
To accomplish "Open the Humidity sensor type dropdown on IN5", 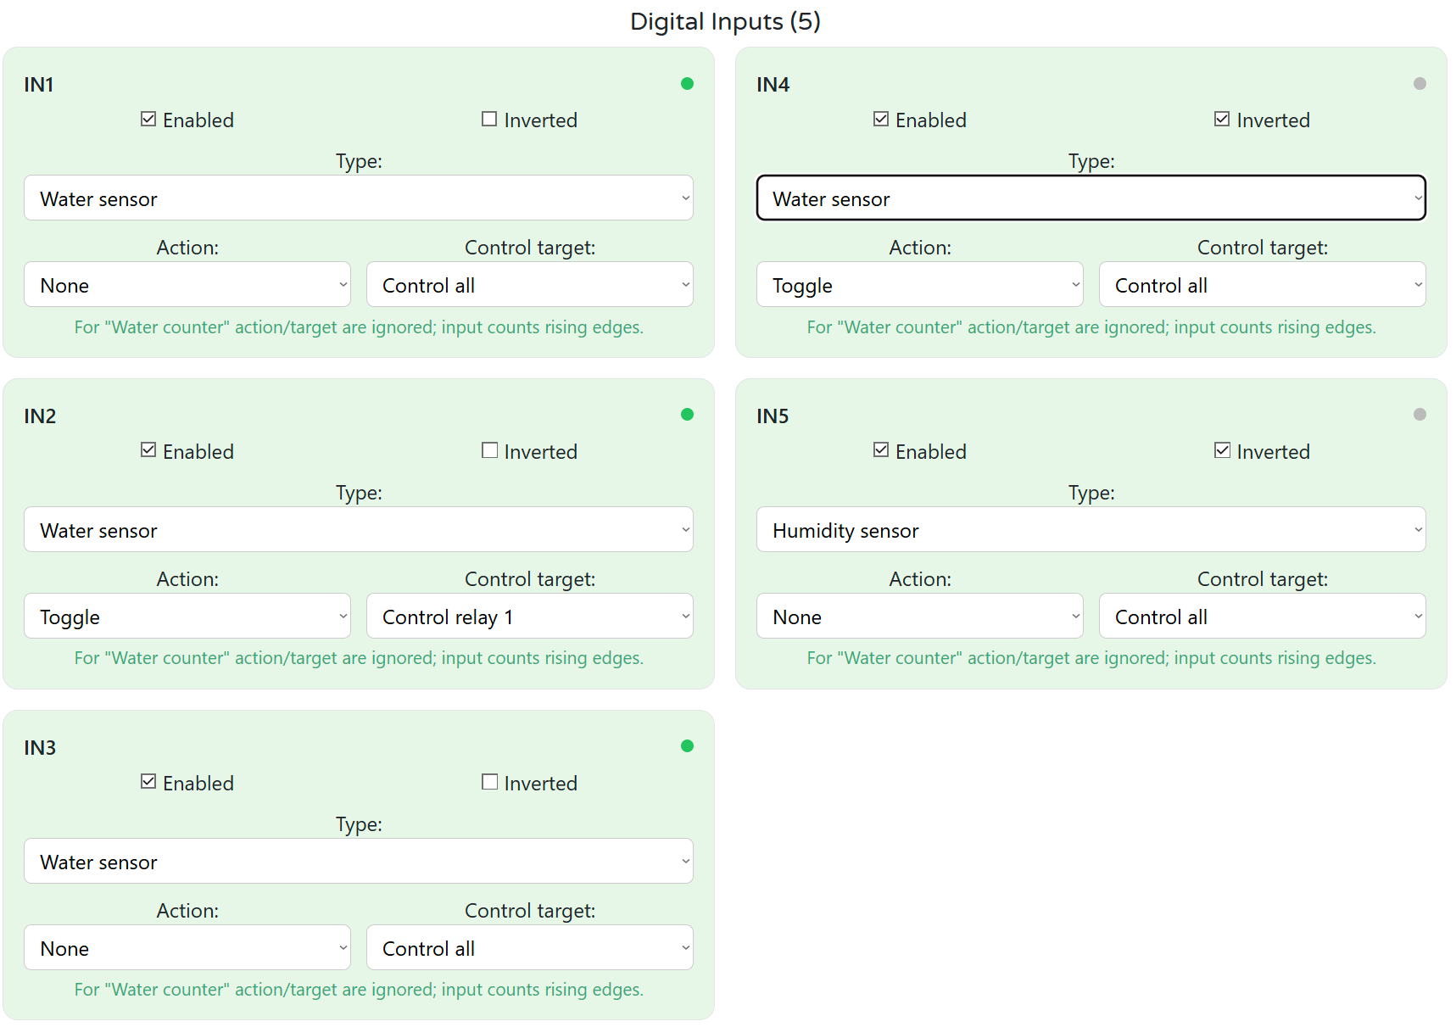I will point(1091,529).
